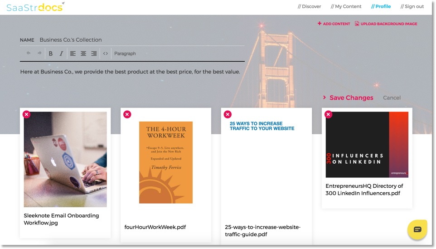Toggle italic formatting
436x249 pixels.
61,54
